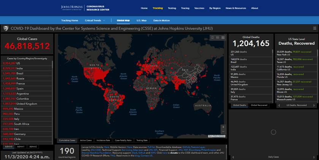Viewport: 319px width, 160px height.
Task: Open the basemap gallery grid icon
Action: click(x=223, y=38)
